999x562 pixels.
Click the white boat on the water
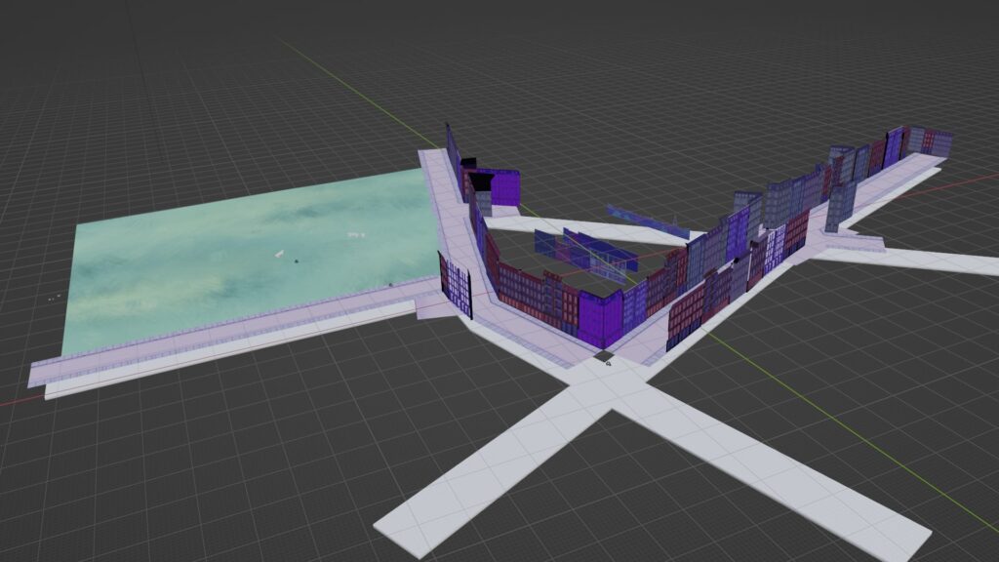tap(278, 255)
